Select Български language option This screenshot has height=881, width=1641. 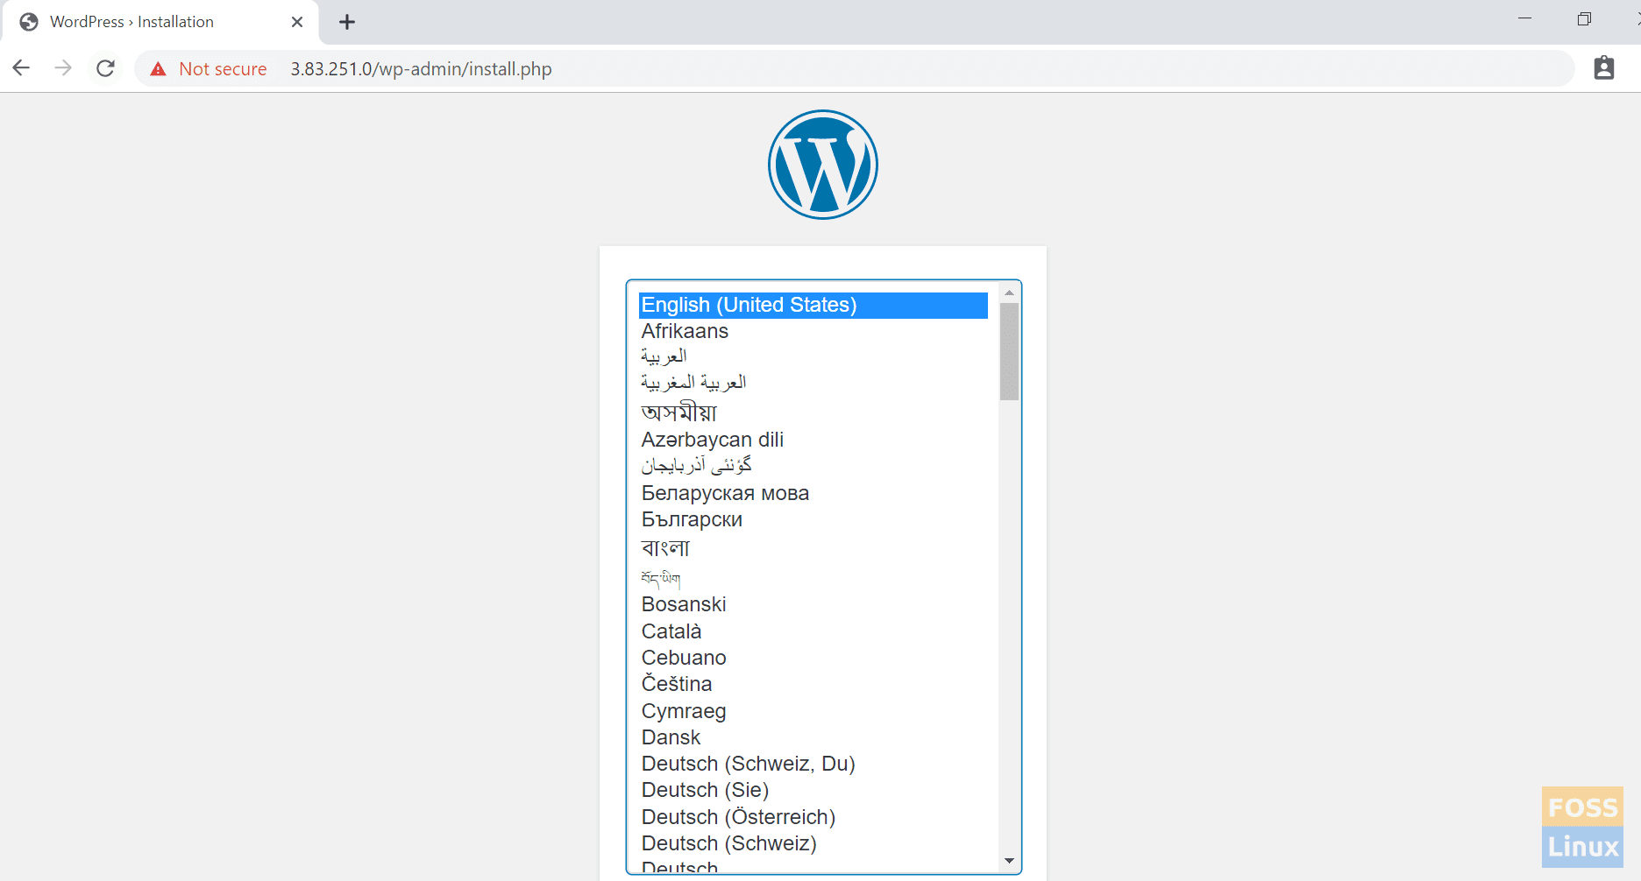pyautogui.click(x=813, y=519)
